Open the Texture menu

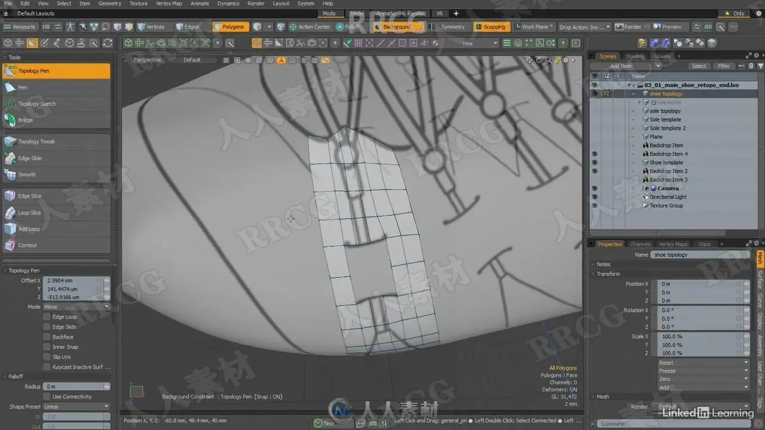tap(138, 4)
